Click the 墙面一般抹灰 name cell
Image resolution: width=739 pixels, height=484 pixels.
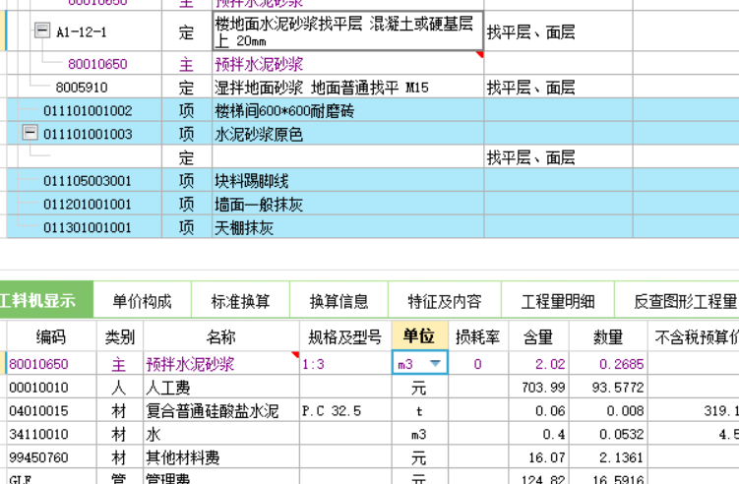(x=347, y=204)
